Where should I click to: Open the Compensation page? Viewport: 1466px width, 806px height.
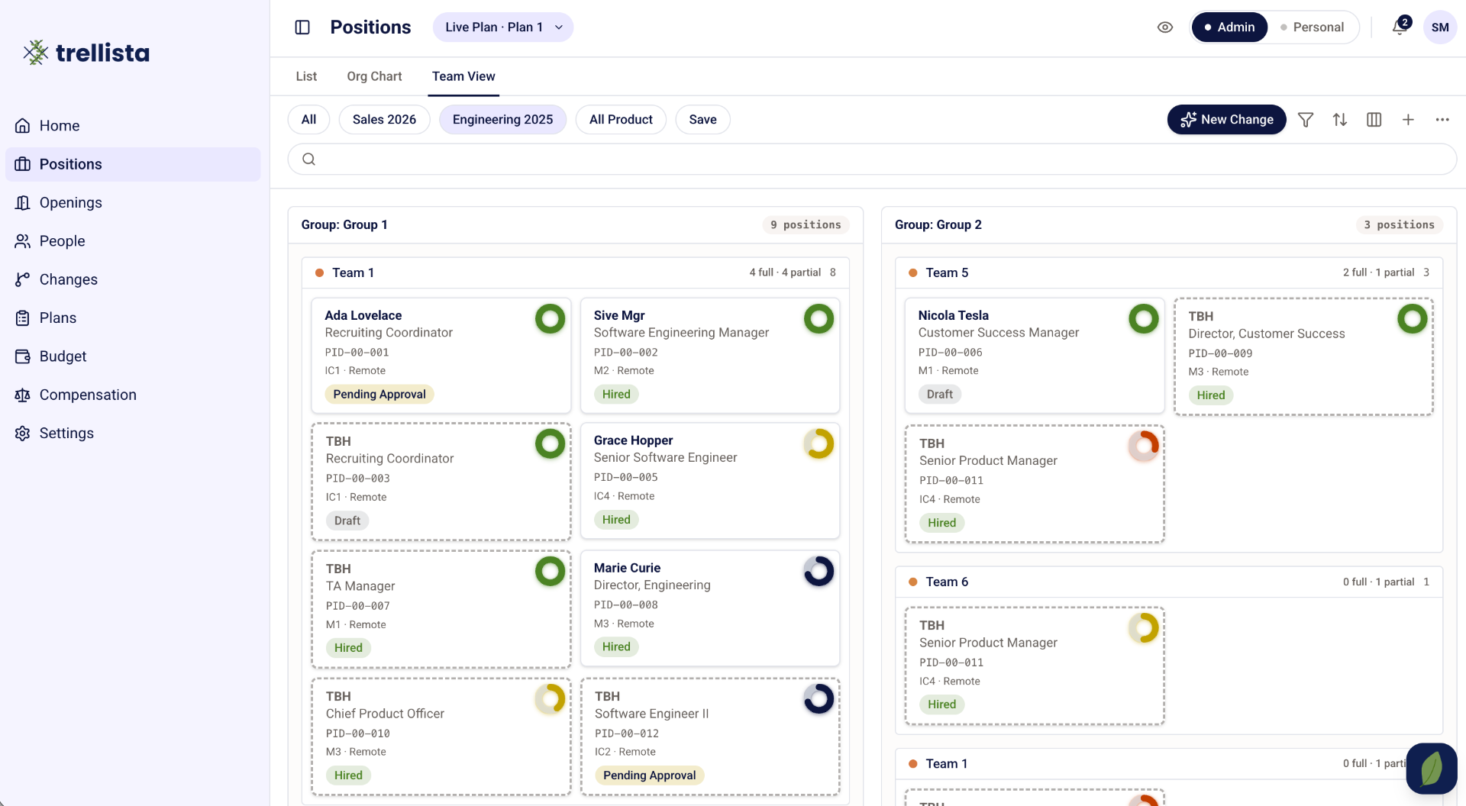pyautogui.click(x=133, y=395)
